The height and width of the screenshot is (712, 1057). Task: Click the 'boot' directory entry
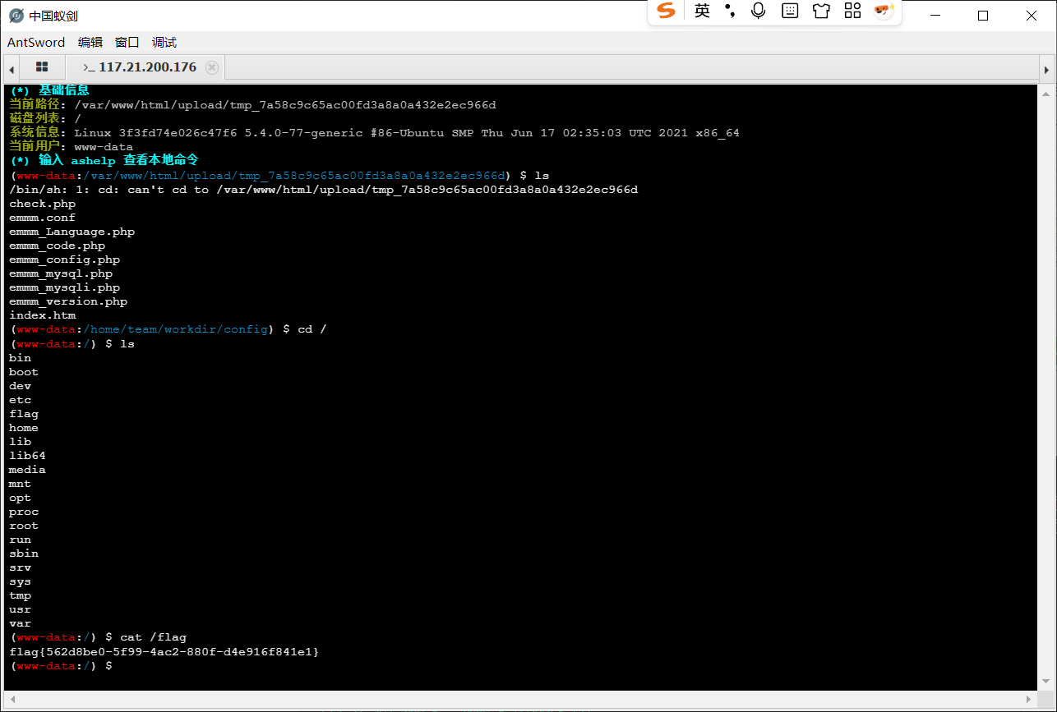[24, 372]
